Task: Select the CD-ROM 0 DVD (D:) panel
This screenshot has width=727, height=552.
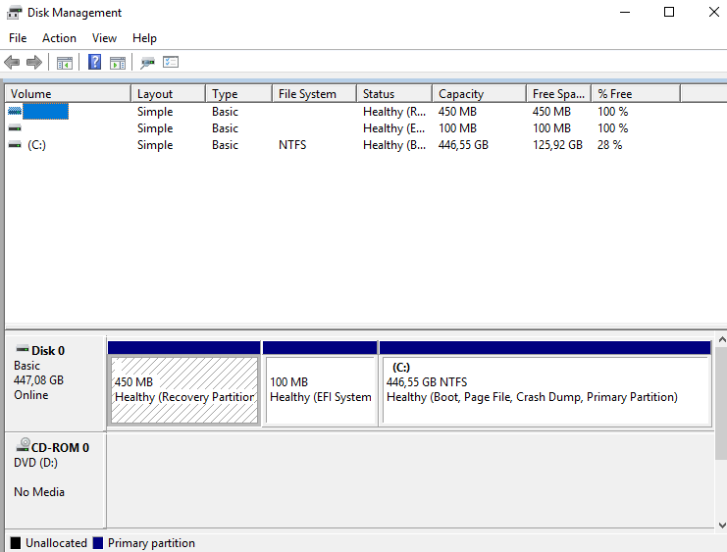Action: (x=55, y=480)
